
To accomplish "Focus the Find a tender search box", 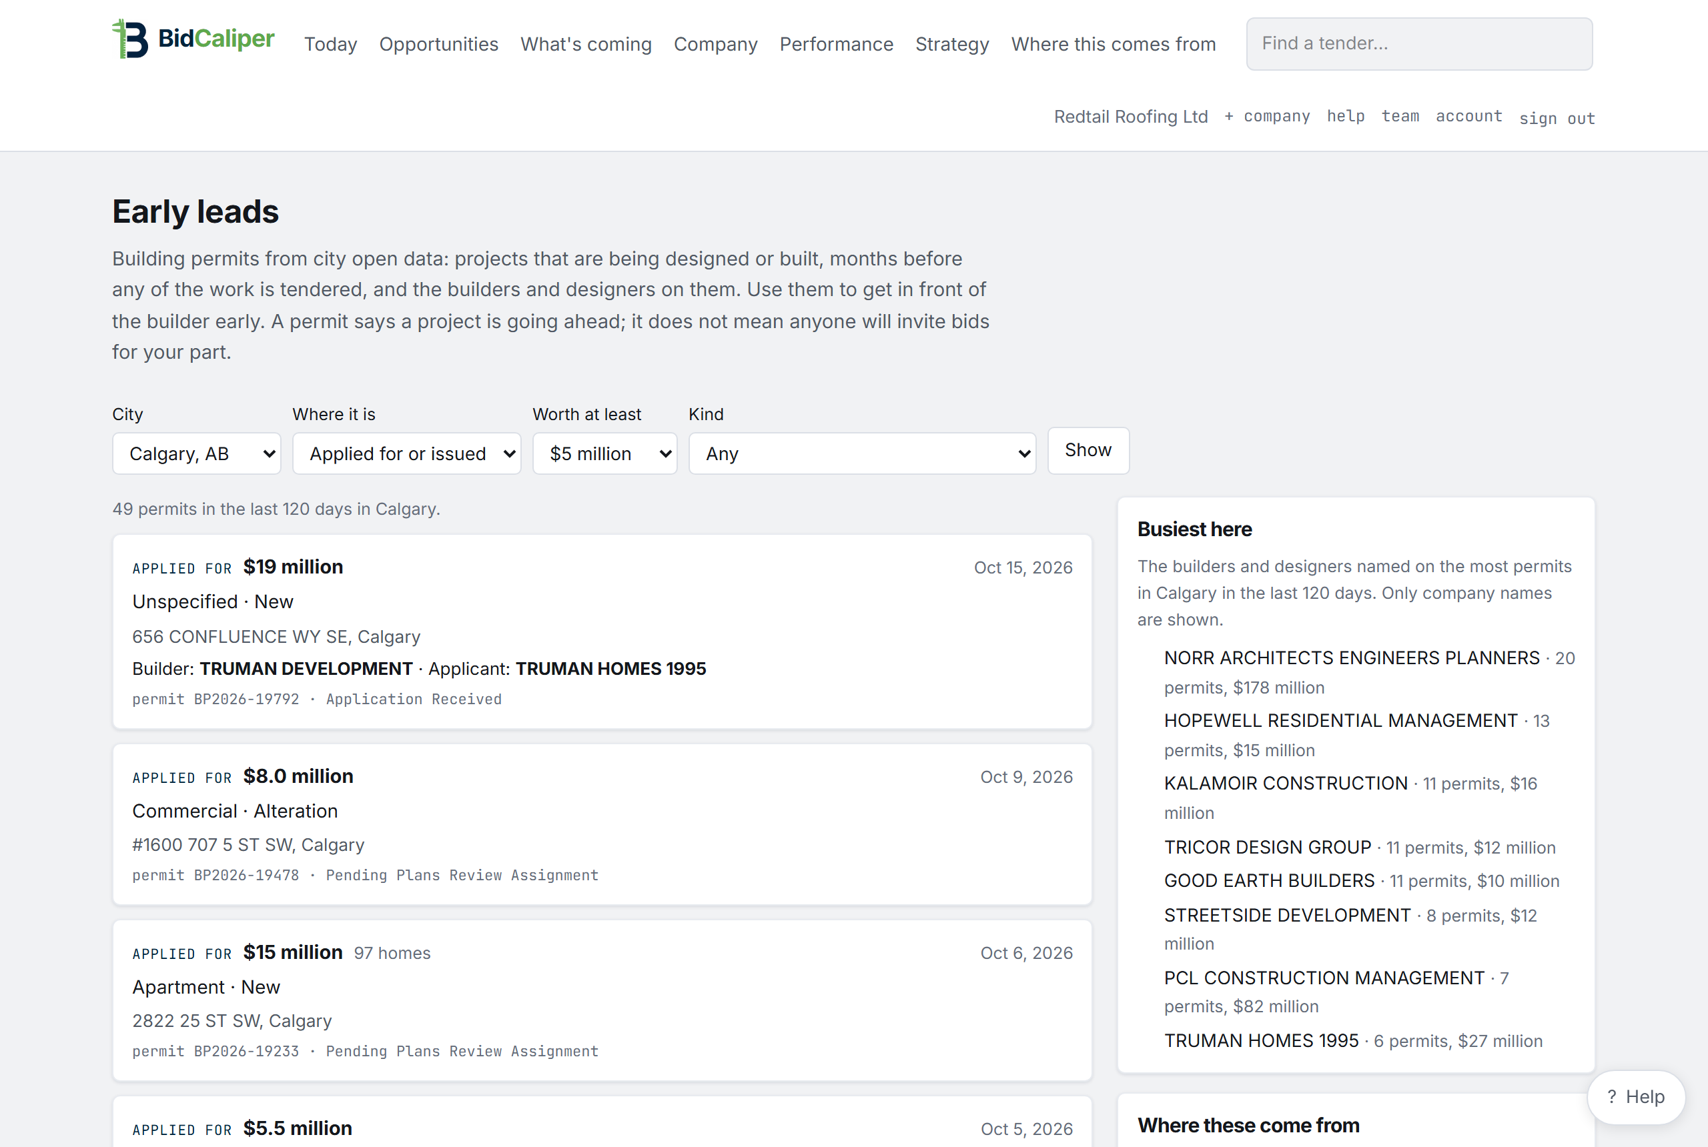I will [x=1419, y=44].
